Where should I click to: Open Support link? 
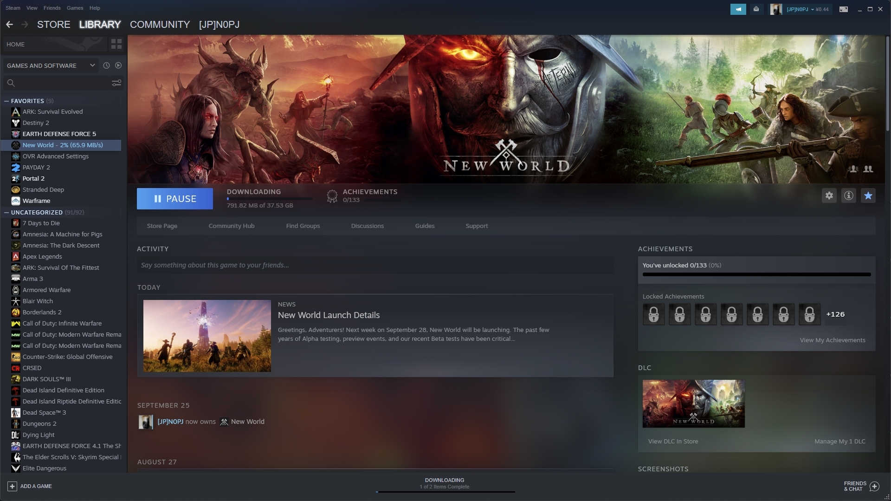point(477,226)
